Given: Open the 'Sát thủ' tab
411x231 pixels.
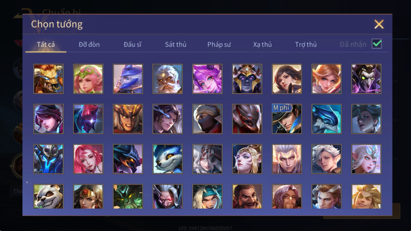Looking at the screenshot, I should point(175,45).
